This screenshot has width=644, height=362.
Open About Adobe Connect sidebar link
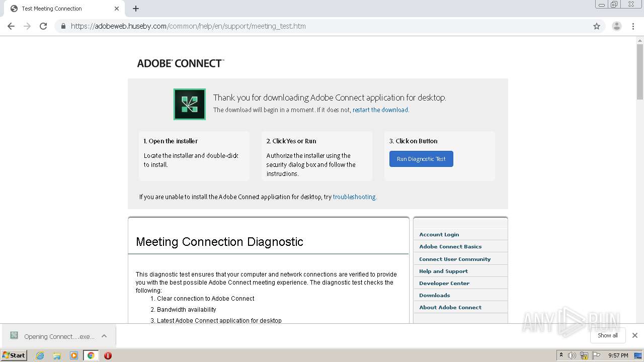tap(450, 307)
